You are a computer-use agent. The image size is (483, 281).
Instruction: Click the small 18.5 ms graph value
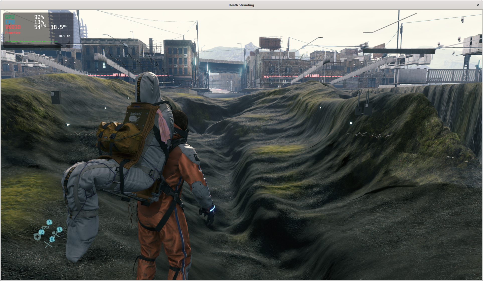coord(64,36)
